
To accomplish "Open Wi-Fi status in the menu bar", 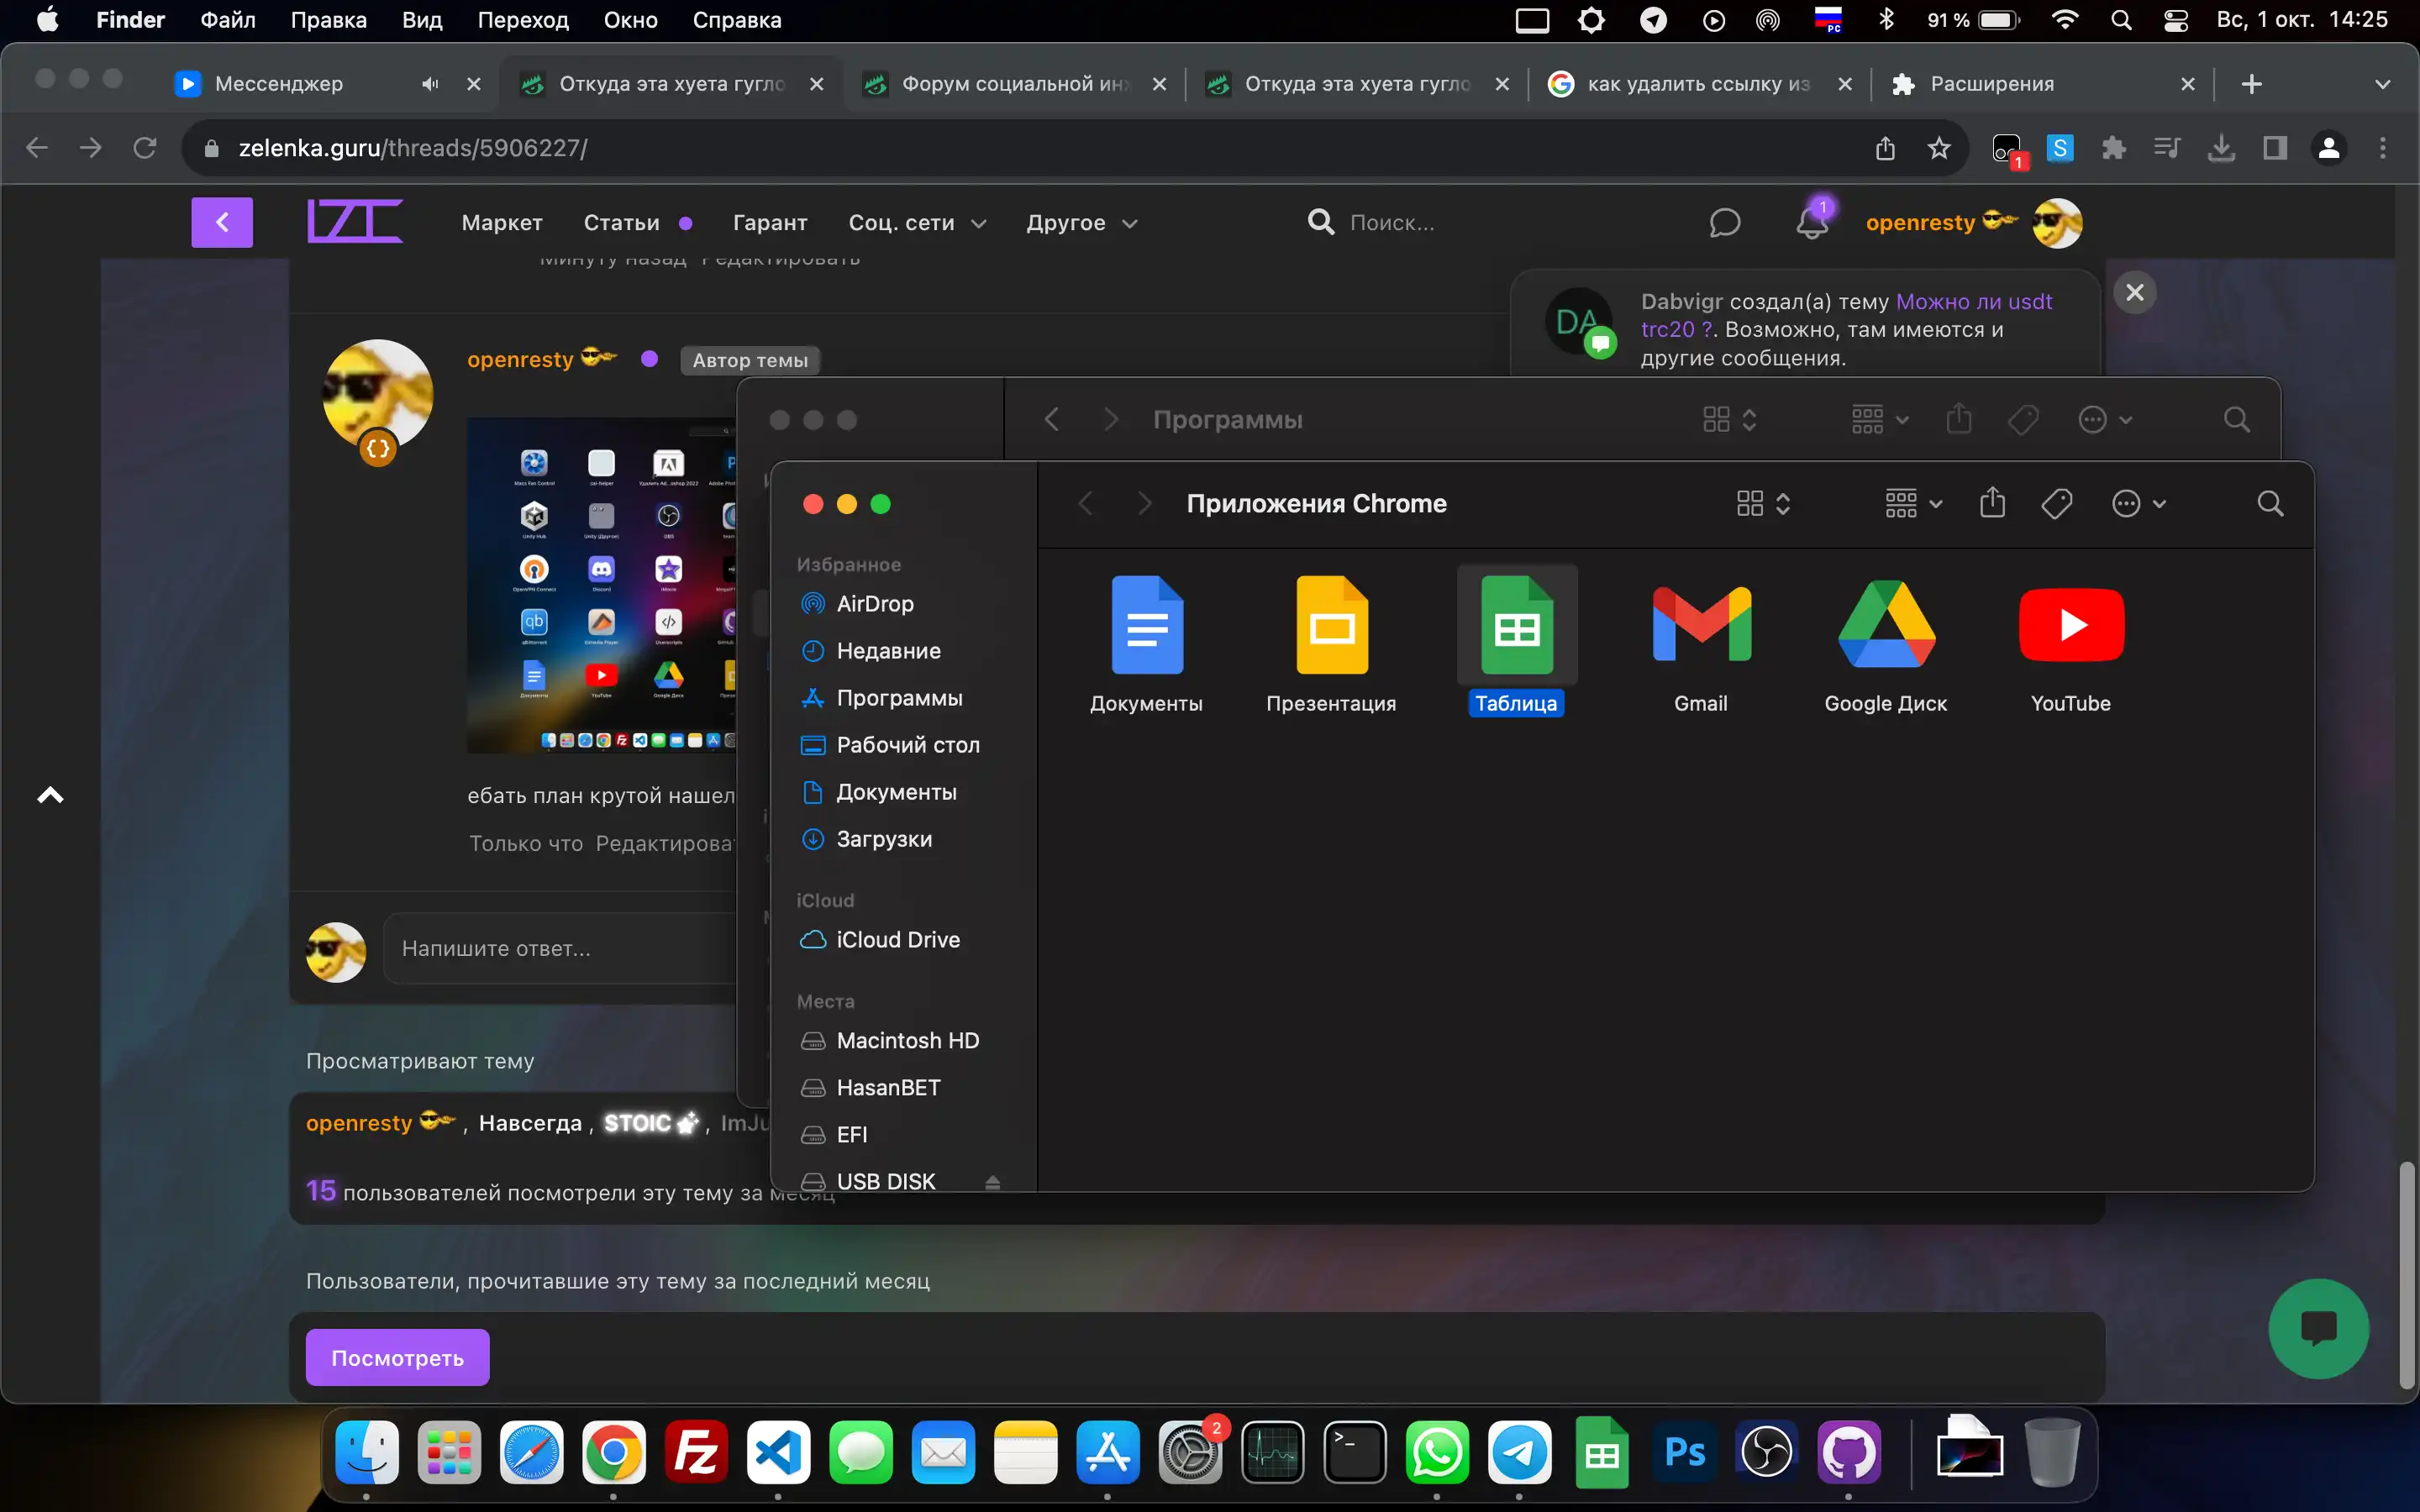I will pyautogui.click(x=2065, y=20).
